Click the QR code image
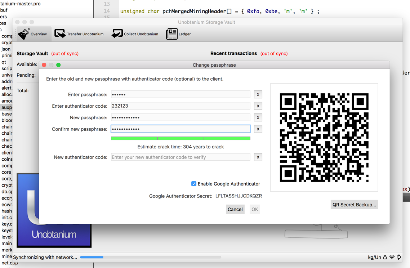 (324, 137)
